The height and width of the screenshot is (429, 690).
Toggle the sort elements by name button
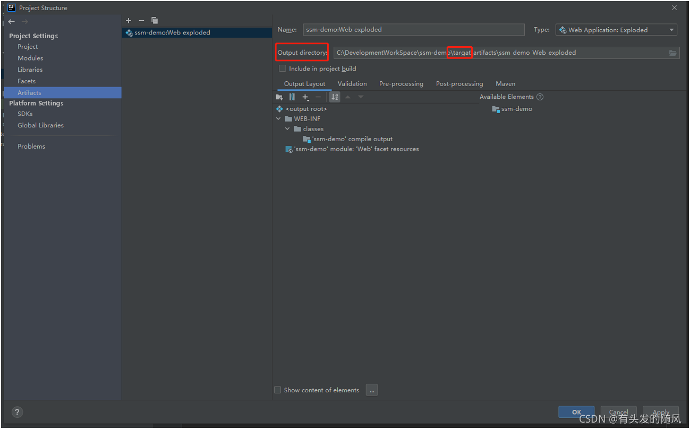click(x=335, y=97)
